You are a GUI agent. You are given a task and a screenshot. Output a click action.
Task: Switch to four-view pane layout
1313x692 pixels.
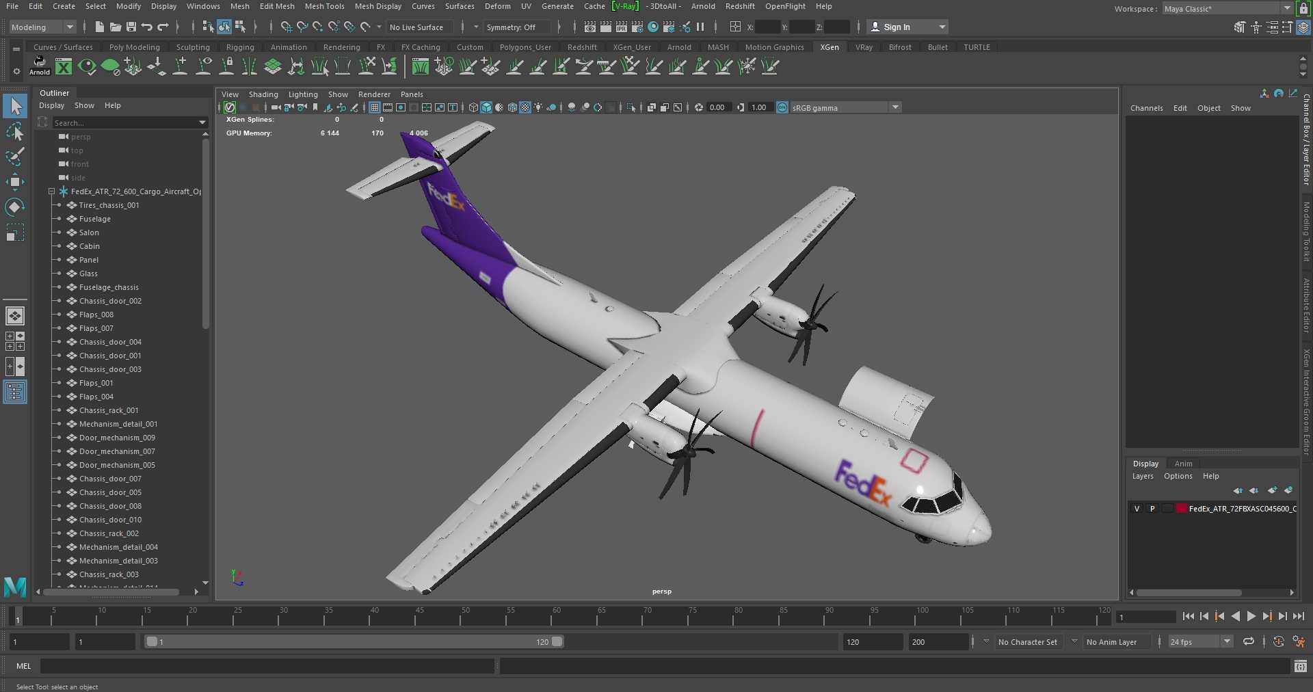15,341
